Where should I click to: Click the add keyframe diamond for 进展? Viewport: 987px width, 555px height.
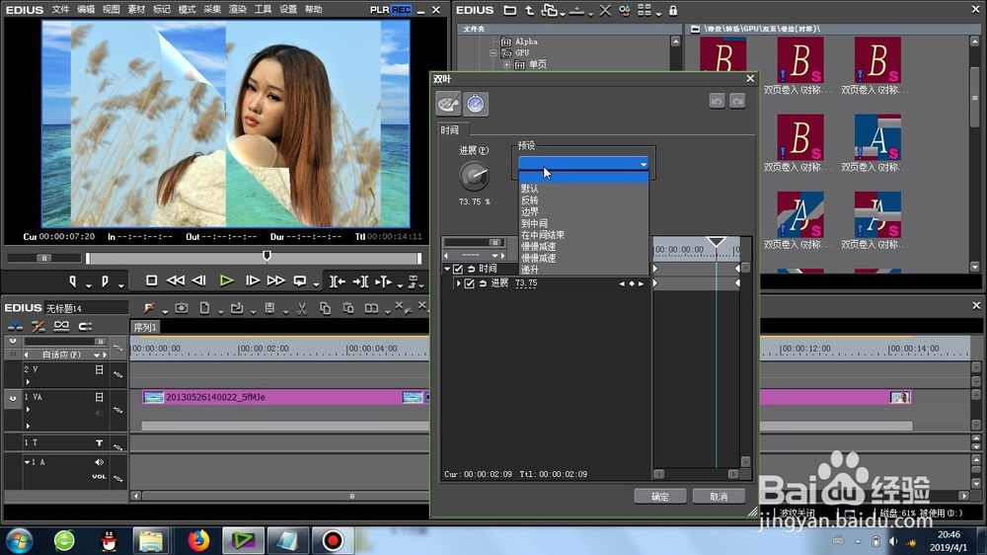click(x=632, y=284)
